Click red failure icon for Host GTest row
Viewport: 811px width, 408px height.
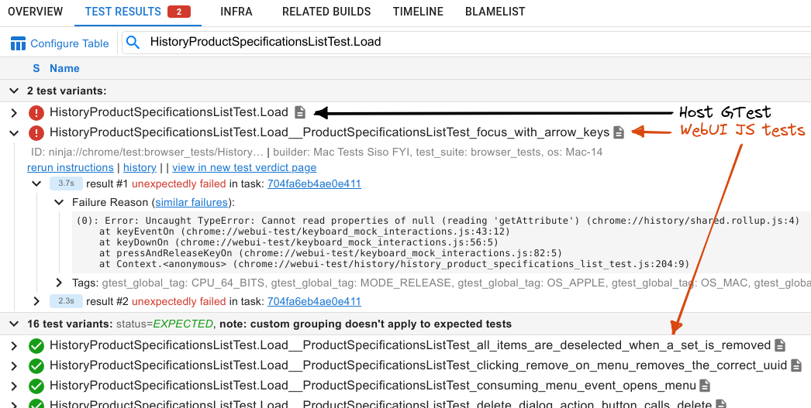(x=36, y=112)
